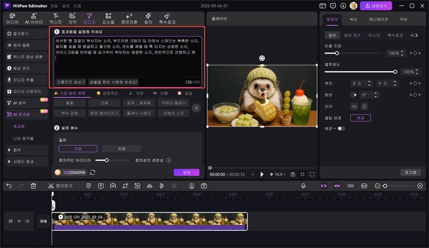Adjust the timeline zoom slider
This screenshot has width=429, height=248.
pyautogui.click(x=400, y=186)
